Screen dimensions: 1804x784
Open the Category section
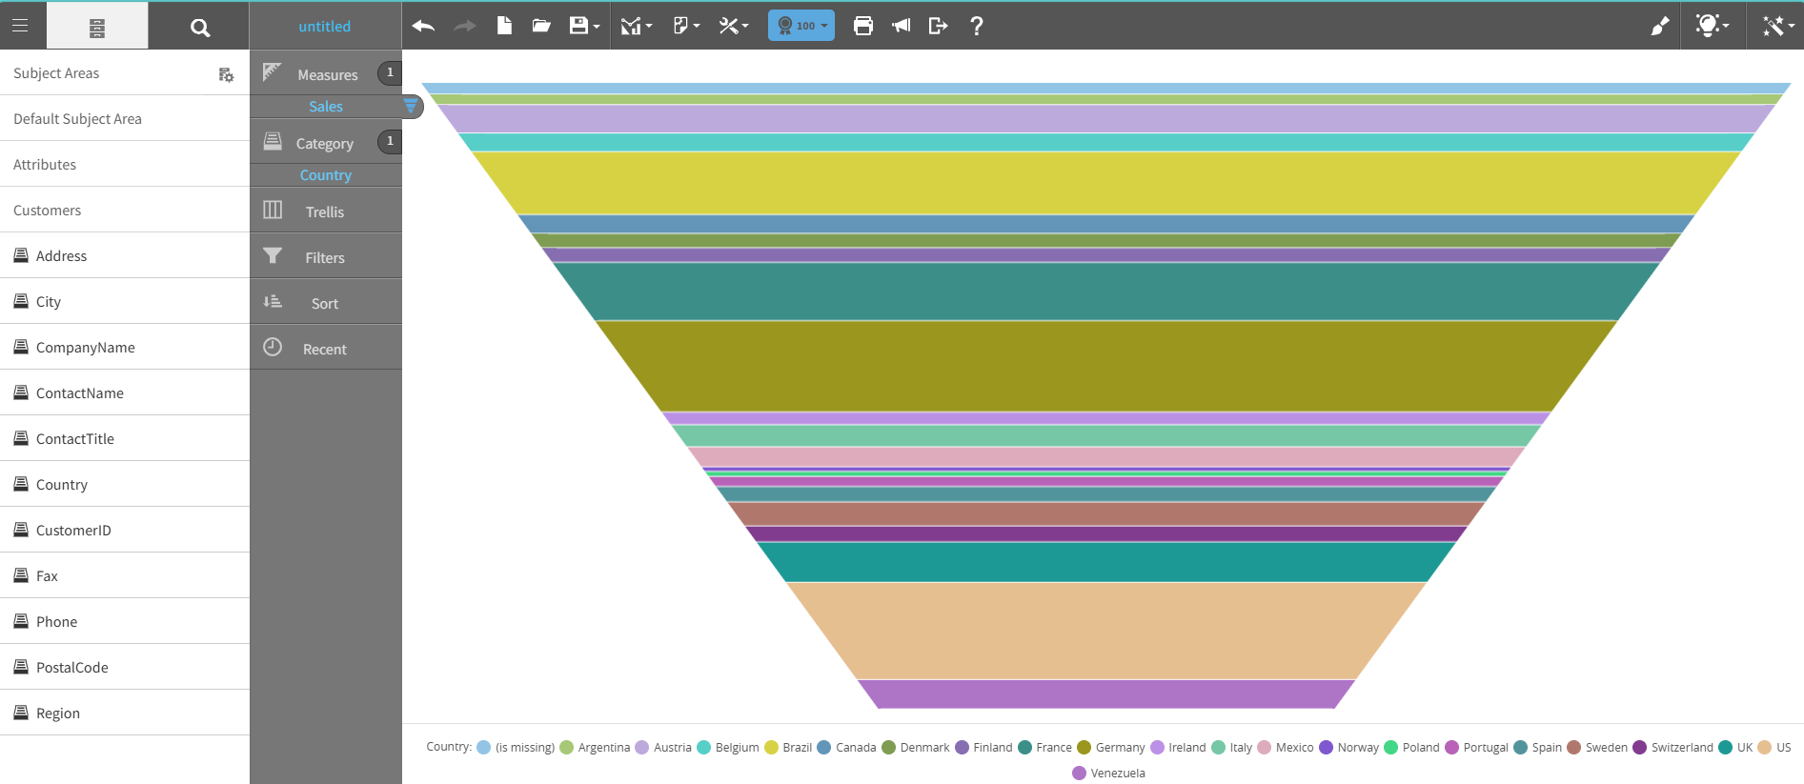click(326, 142)
